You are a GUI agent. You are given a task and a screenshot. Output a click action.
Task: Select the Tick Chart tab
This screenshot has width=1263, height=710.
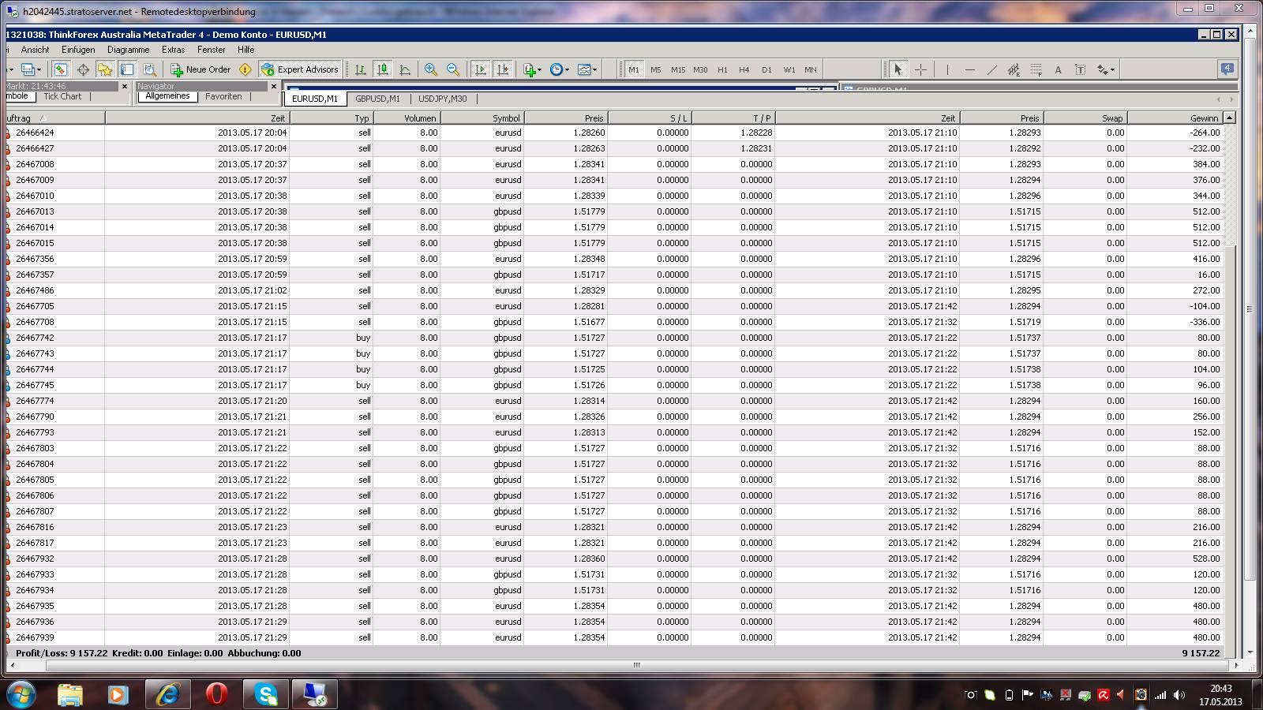coord(62,96)
